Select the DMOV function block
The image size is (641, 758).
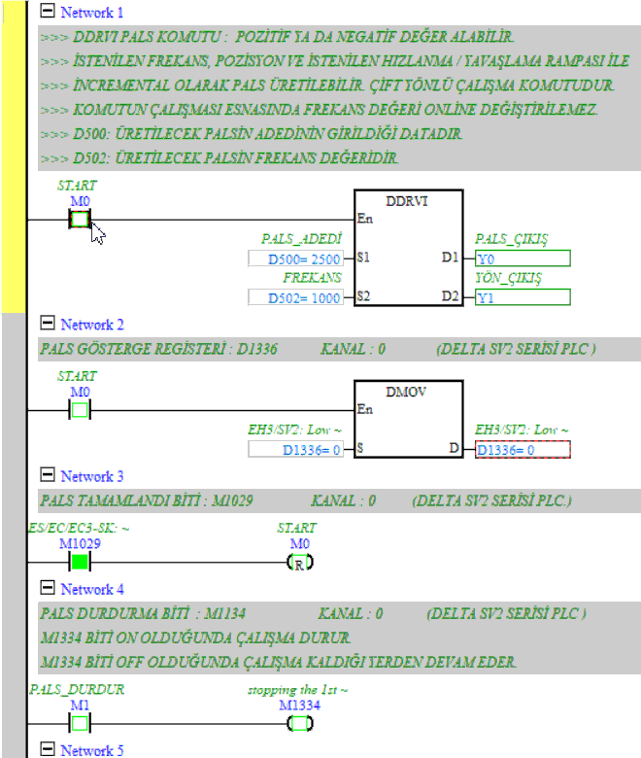point(408,418)
